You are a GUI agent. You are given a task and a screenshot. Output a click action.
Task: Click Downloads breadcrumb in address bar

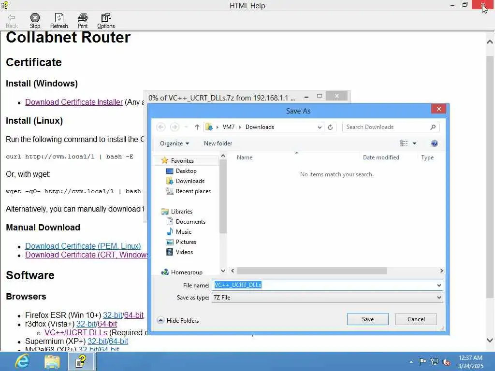pos(260,127)
